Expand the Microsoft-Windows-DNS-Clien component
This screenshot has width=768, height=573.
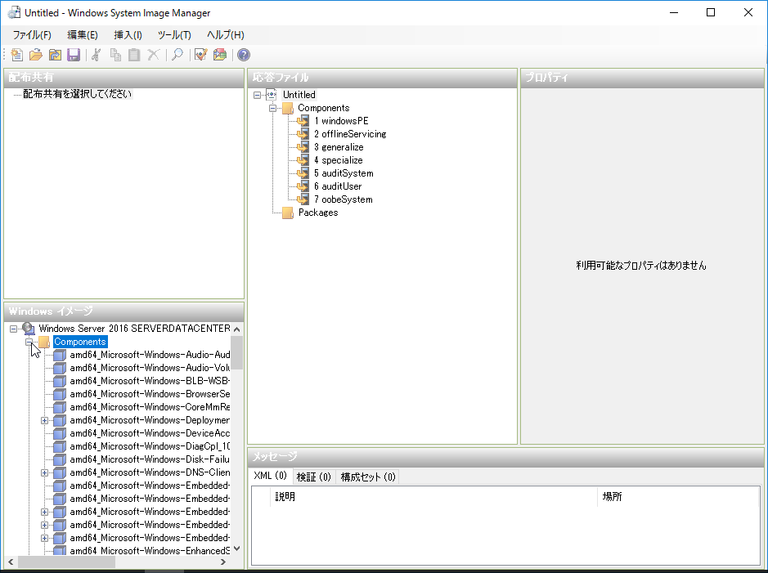[x=44, y=472]
